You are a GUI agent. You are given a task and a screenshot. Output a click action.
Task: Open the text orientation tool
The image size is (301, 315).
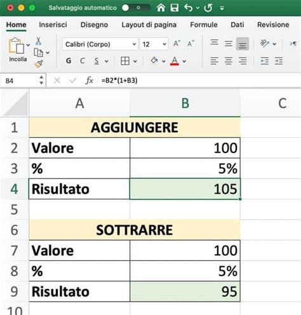click(x=265, y=44)
